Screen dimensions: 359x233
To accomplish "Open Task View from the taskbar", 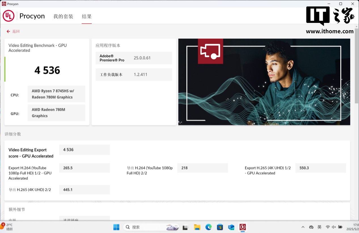I will point(185,227).
